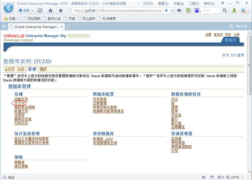Close the Oracle Enterprise Manager tab
The height and width of the screenshot is (180, 252).
click(x=62, y=27)
